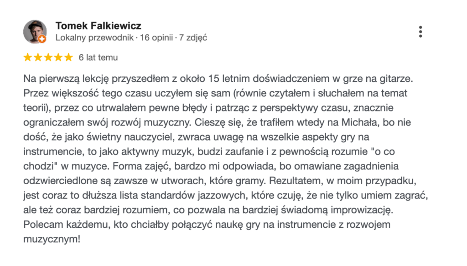View the 7 zdjęć photos link
467x266 pixels.
coord(193,38)
